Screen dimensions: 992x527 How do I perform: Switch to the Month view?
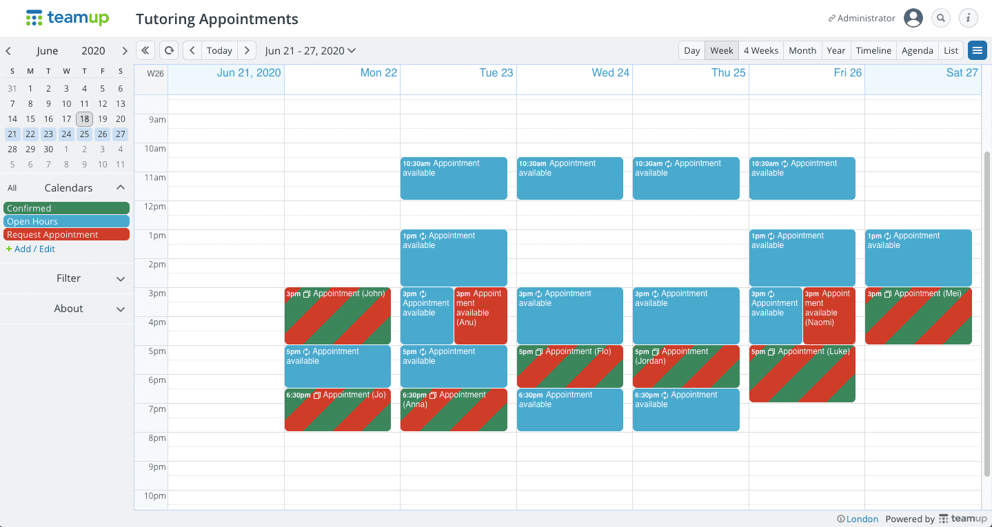click(802, 50)
